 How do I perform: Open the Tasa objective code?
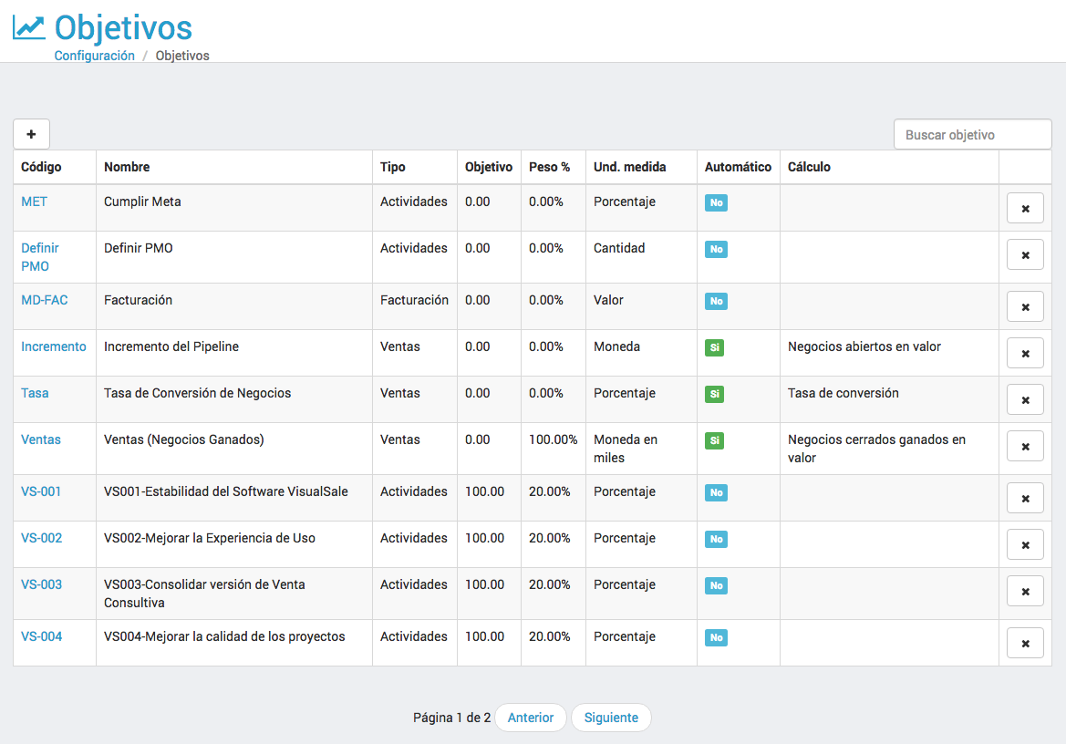[x=35, y=393]
